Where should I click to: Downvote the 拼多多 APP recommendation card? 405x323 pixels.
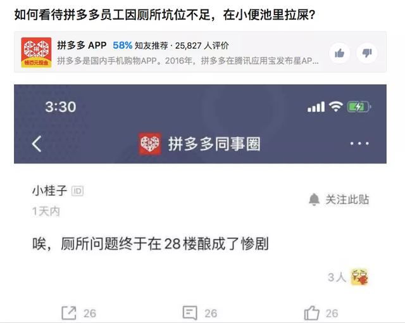coord(367,53)
